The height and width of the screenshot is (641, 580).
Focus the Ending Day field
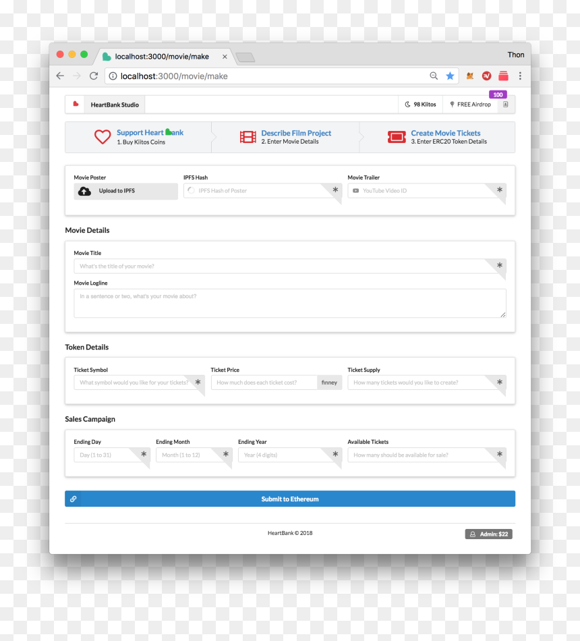(x=112, y=455)
